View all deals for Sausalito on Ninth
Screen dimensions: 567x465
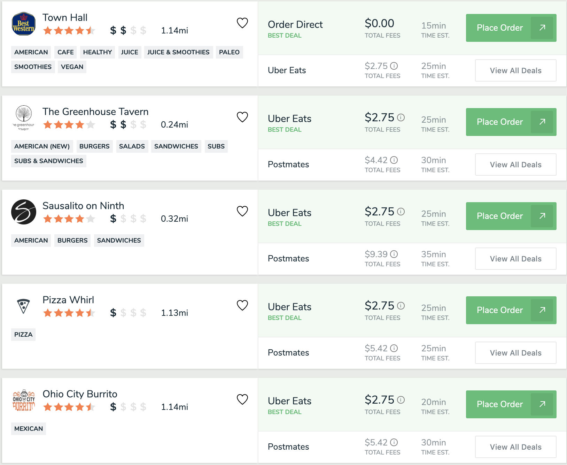tap(515, 259)
